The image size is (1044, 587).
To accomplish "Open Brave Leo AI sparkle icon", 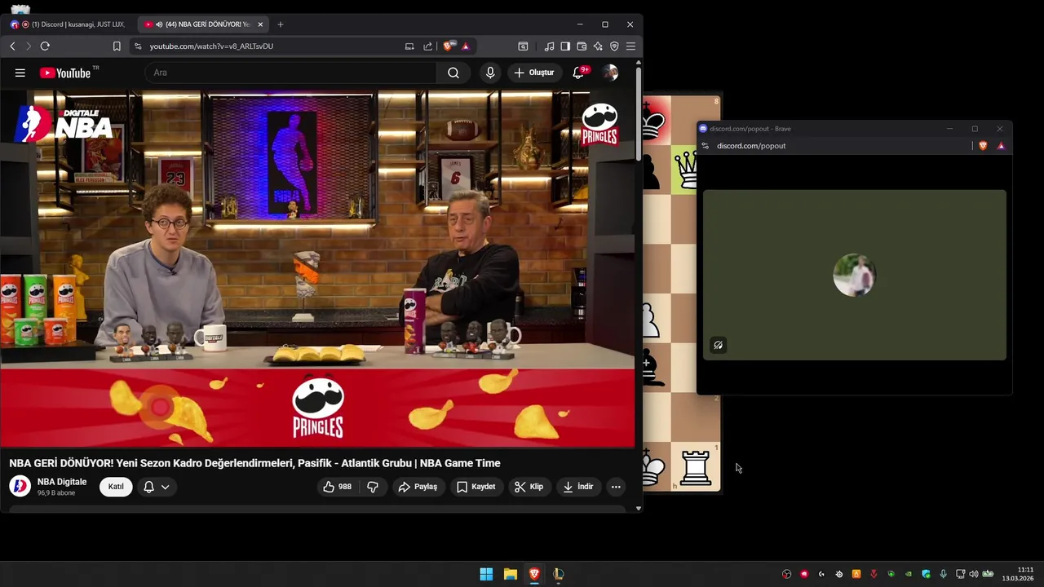I will (x=598, y=46).
